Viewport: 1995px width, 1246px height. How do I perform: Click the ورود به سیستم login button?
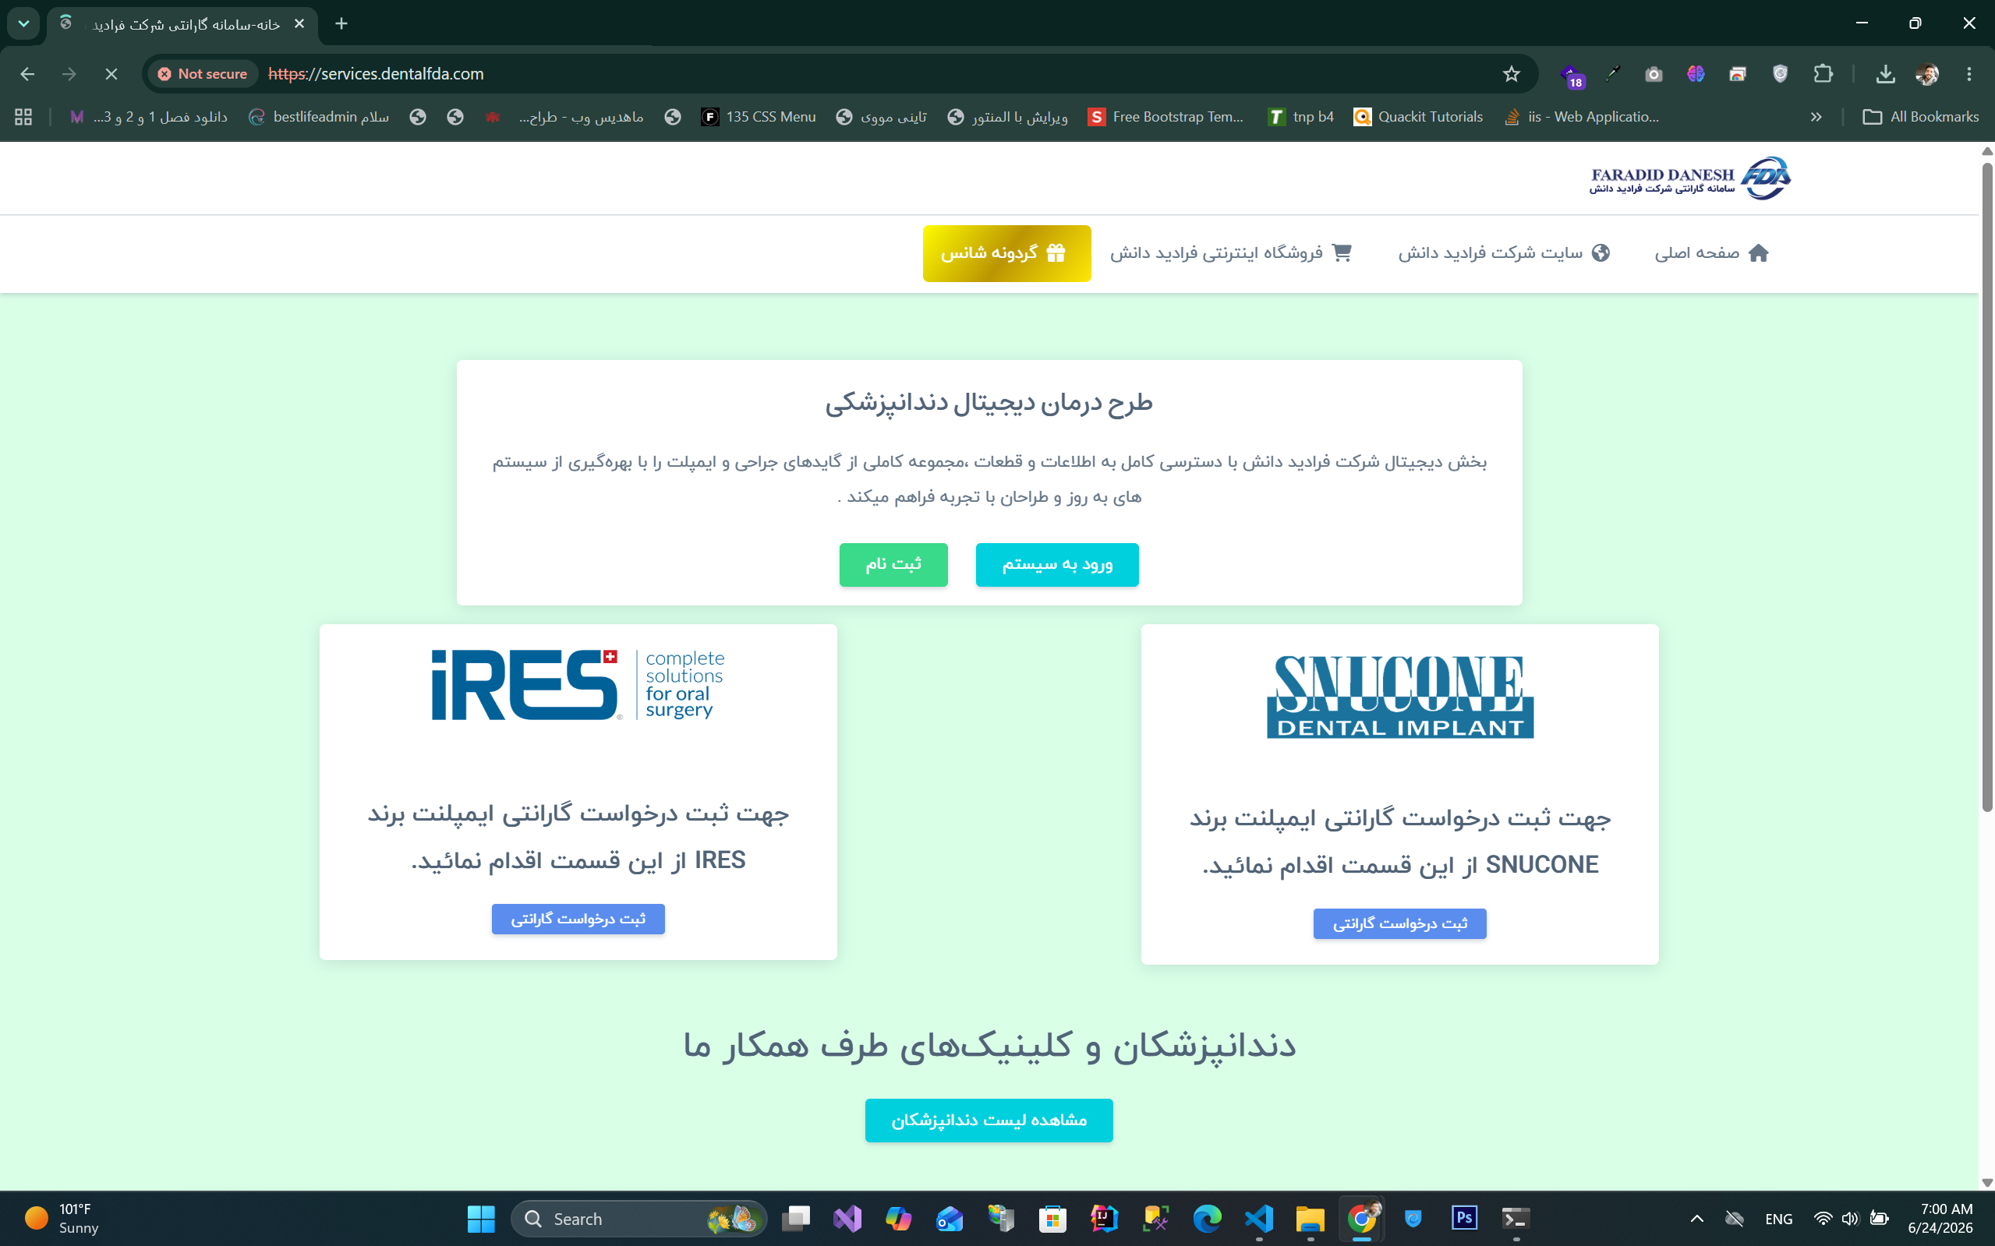(x=1057, y=564)
